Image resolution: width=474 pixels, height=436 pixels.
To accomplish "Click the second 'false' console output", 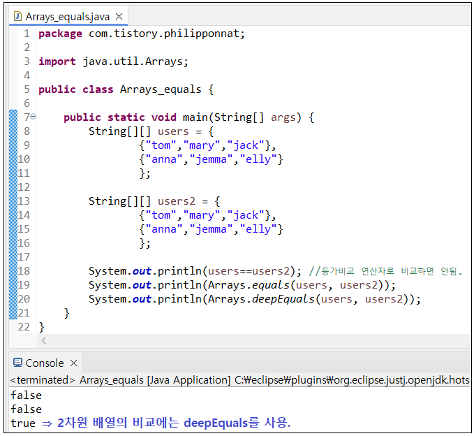I will pos(26,409).
